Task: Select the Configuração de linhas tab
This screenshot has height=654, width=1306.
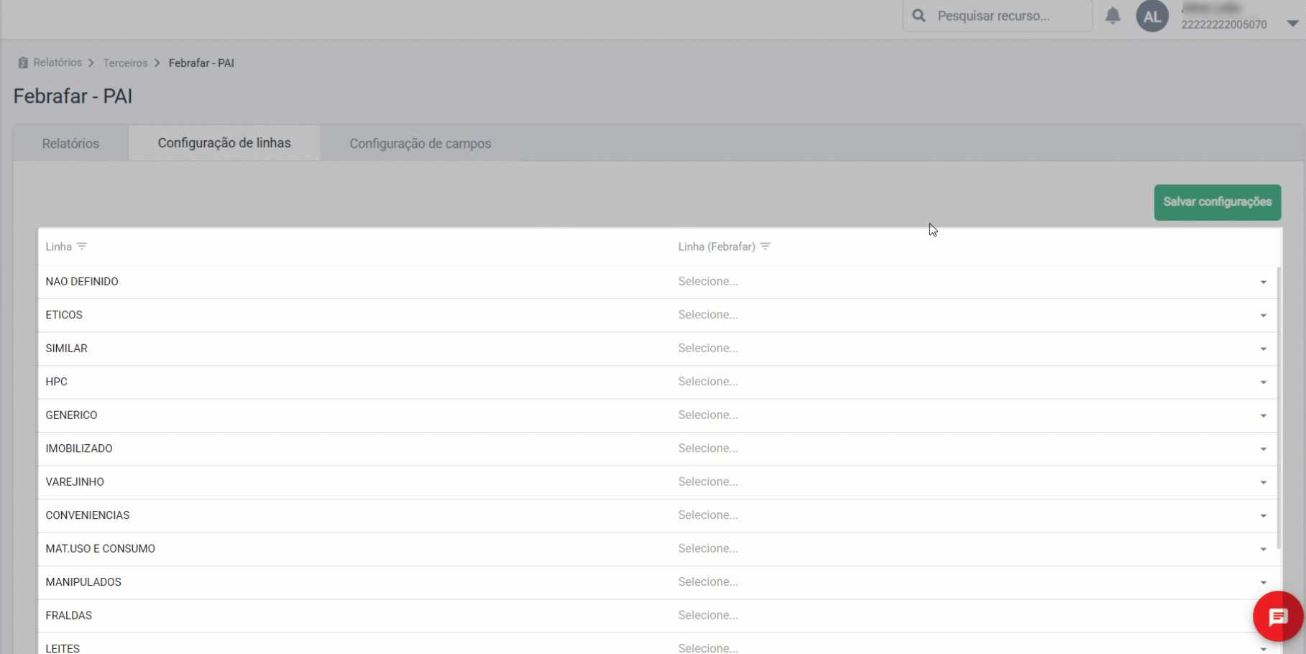Action: [x=224, y=142]
